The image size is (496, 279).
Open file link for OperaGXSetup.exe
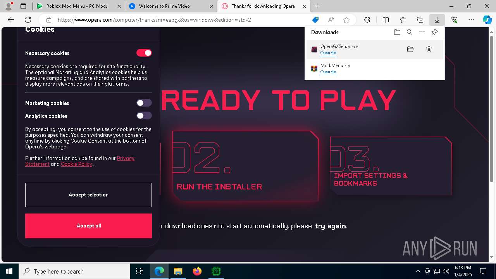pyautogui.click(x=328, y=53)
